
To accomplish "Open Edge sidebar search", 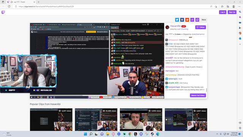I will pos(240,12).
